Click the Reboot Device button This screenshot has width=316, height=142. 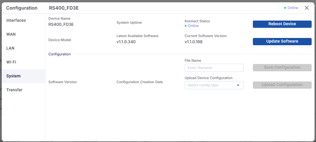[282, 24]
